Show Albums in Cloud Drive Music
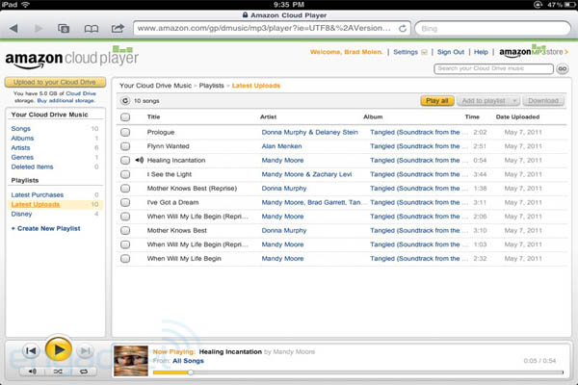 click(x=22, y=138)
